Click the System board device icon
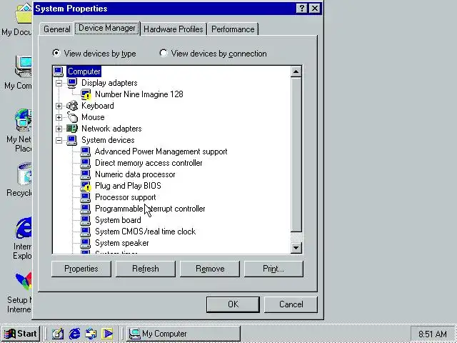This screenshot has width=457, height=343. click(x=86, y=220)
